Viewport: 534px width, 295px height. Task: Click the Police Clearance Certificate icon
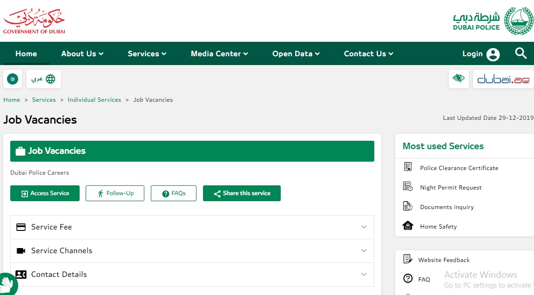[408, 167]
